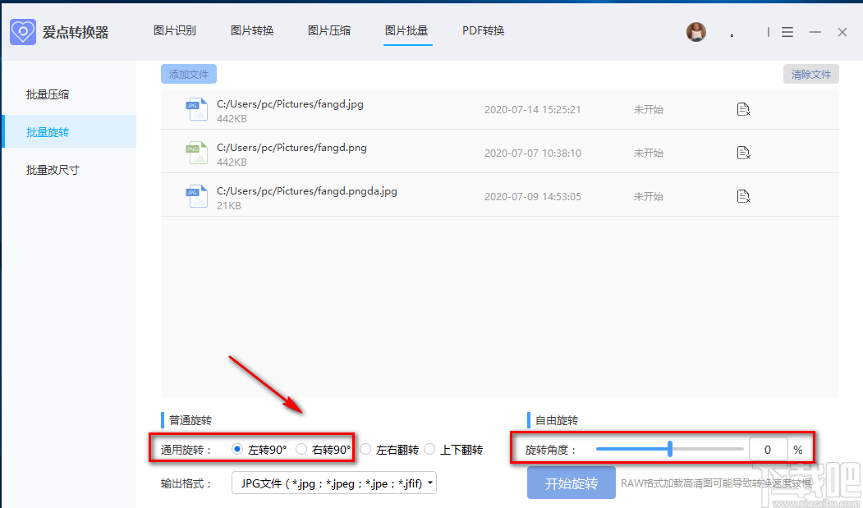Minimize the 爱点转换器 window
Screen dimensions: 863x508
[815, 32]
